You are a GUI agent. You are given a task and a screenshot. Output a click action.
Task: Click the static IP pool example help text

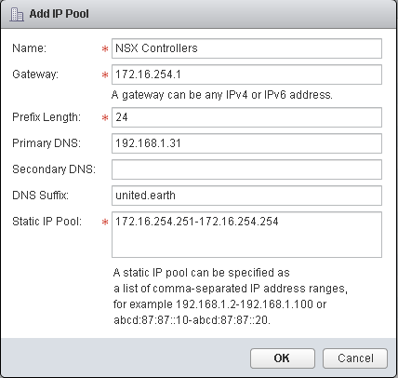pos(231,296)
